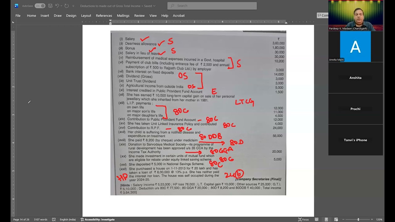Expand Customize Quick Access Toolbar dropdown

(73, 6)
